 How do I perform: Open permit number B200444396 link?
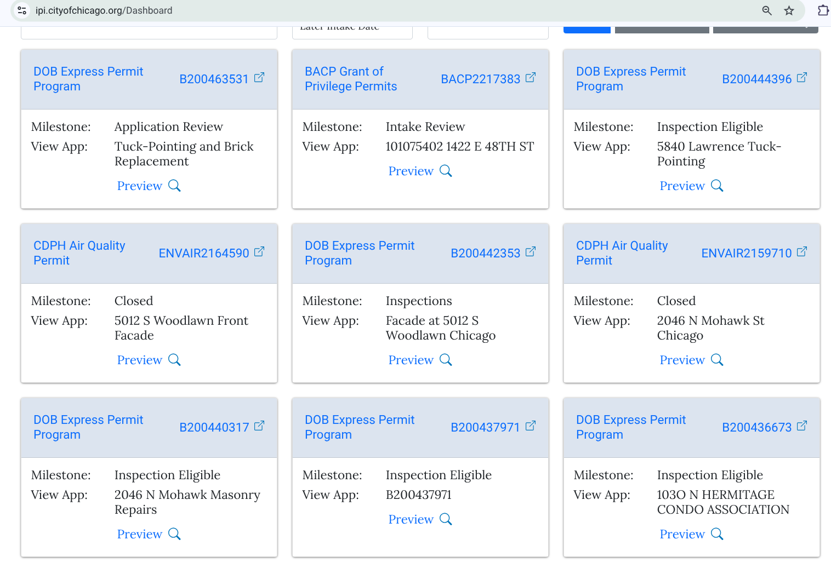(756, 79)
